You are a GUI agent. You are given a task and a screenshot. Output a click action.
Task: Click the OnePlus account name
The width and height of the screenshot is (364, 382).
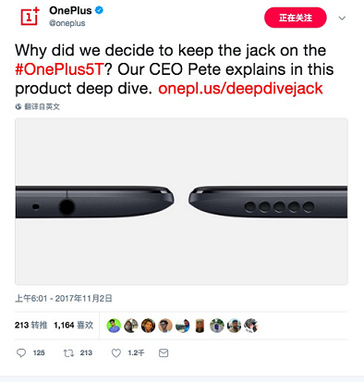pyautogui.click(x=70, y=10)
